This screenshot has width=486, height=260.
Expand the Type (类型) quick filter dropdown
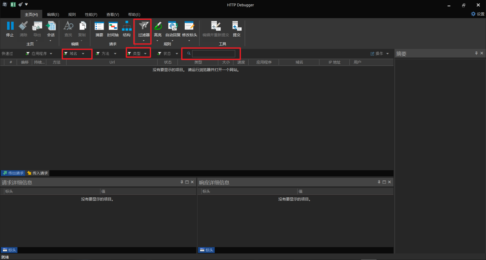tap(145, 54)
